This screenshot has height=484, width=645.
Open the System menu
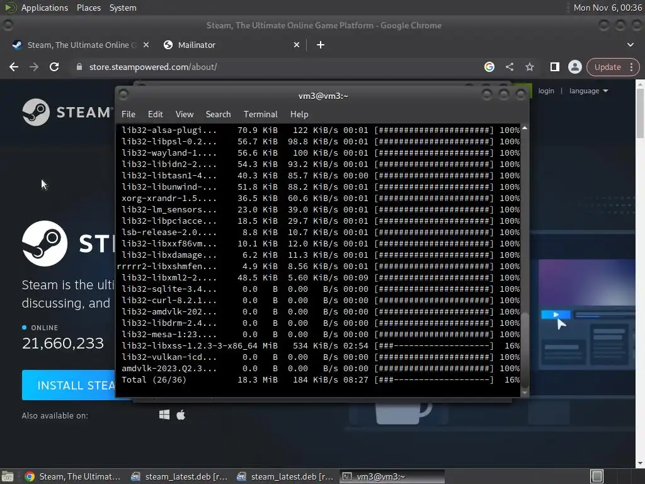pyautogui.click(x=123, y=8)
